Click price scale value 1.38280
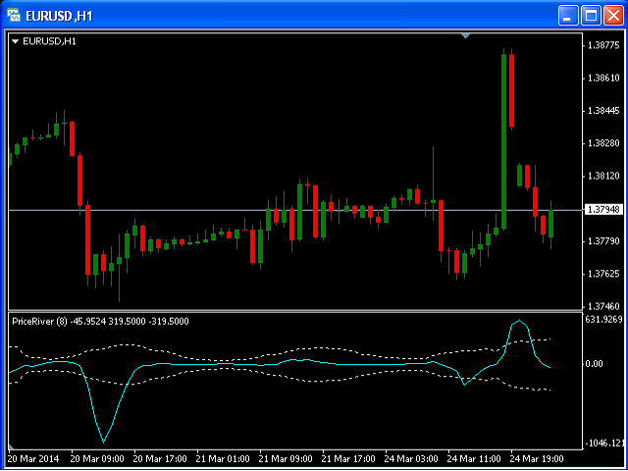The image size is (628, 471). [x=603, y=143]
